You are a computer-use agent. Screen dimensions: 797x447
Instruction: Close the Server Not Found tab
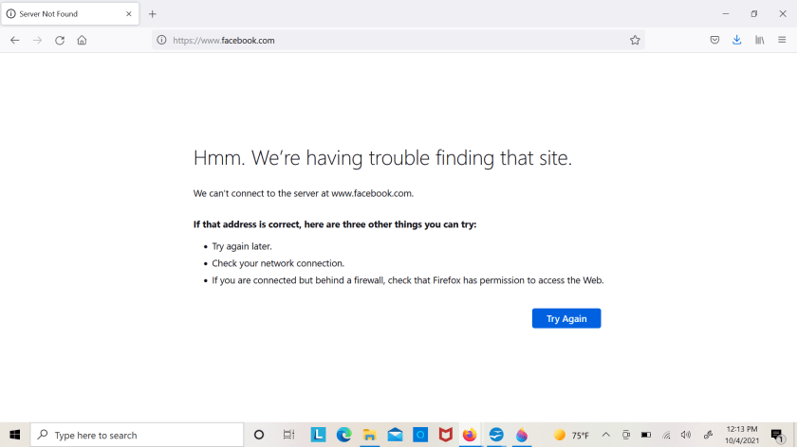129,14
